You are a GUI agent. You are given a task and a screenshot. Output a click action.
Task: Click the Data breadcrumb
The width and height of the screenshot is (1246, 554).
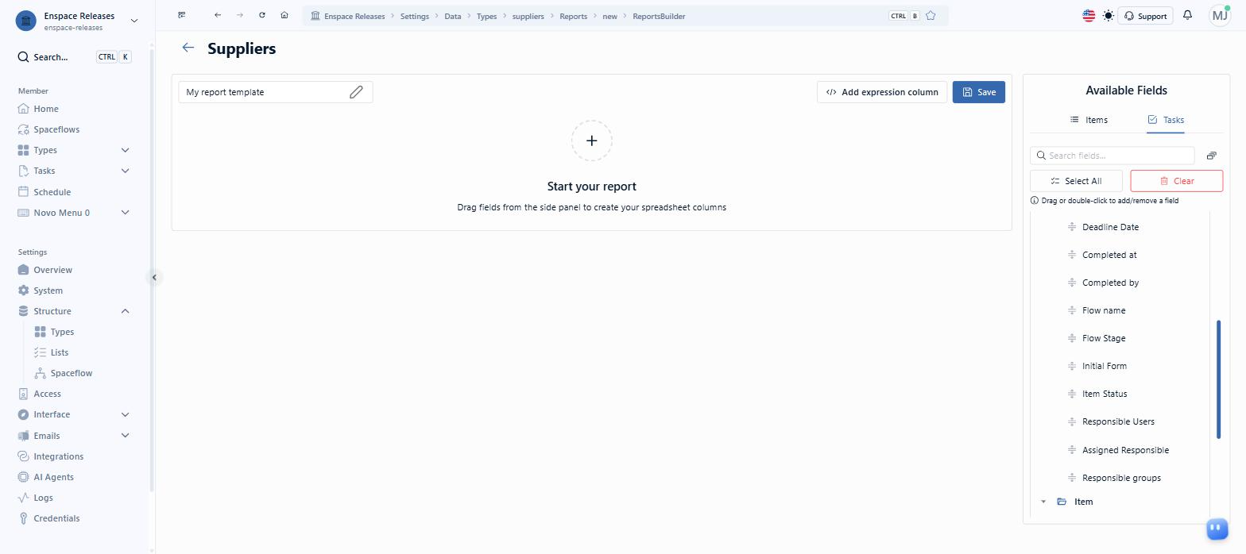tap(453, 16)
